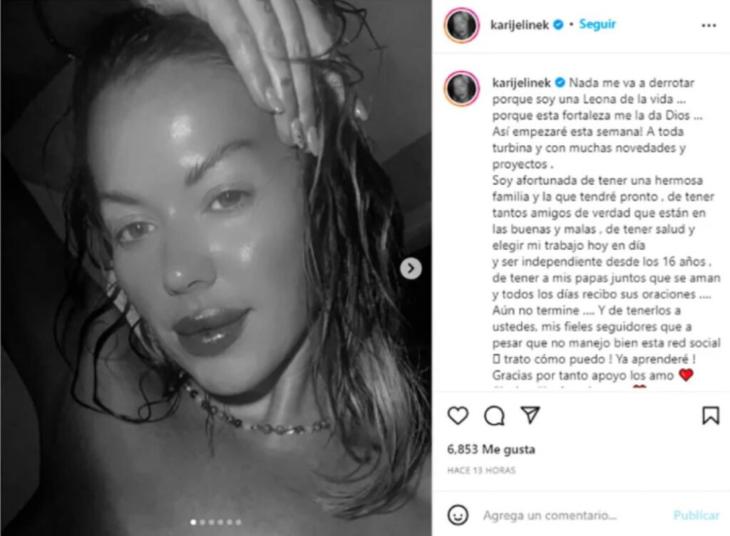This screenshot has height=536, width=730.
Task: Save the post with the bookmark icon
Action: (711, 416)
